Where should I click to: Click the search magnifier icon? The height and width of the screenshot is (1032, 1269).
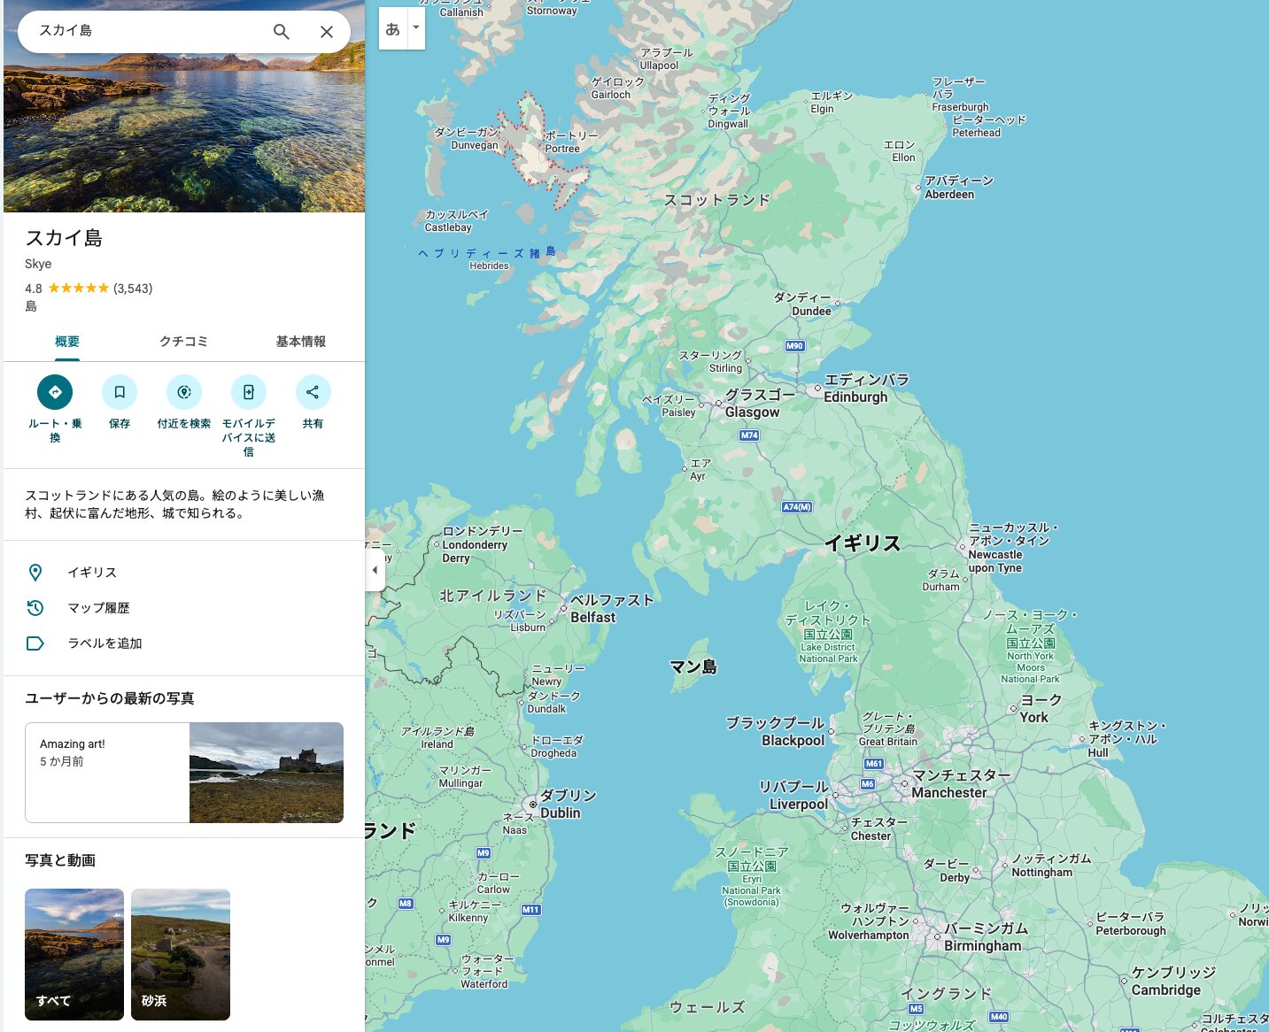point(281,32)
